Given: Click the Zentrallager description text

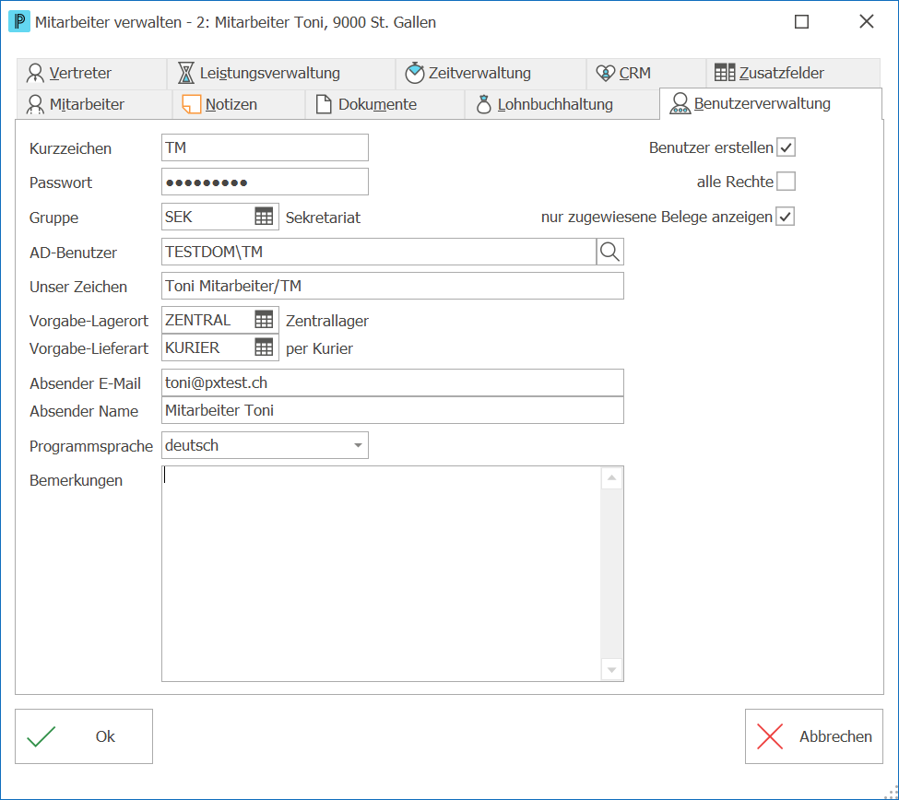Looking at the screenshot, I should click(x=327, y=321).
